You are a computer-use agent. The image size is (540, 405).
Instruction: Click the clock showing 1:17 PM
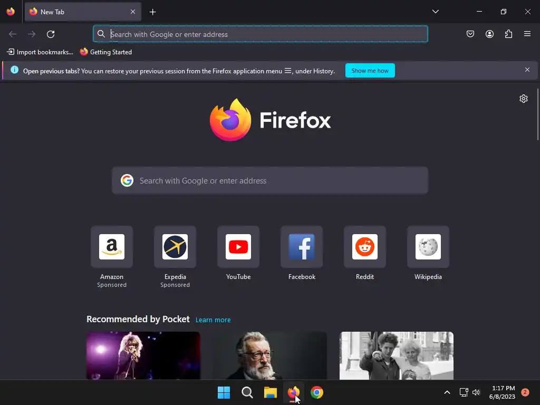(502, 392)
